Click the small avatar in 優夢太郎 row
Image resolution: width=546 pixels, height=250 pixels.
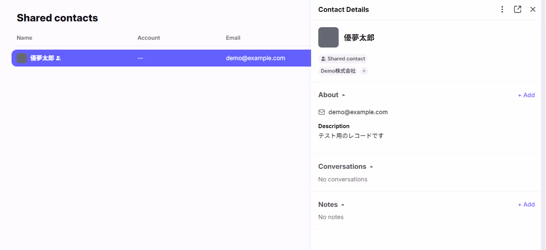tap(22, 58)
